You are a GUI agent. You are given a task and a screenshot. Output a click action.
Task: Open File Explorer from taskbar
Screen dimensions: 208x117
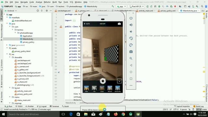click(86, 114)
